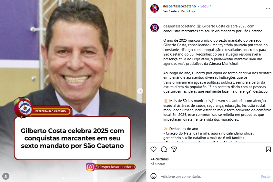Like the post with the heart icon

click(153, 149)
